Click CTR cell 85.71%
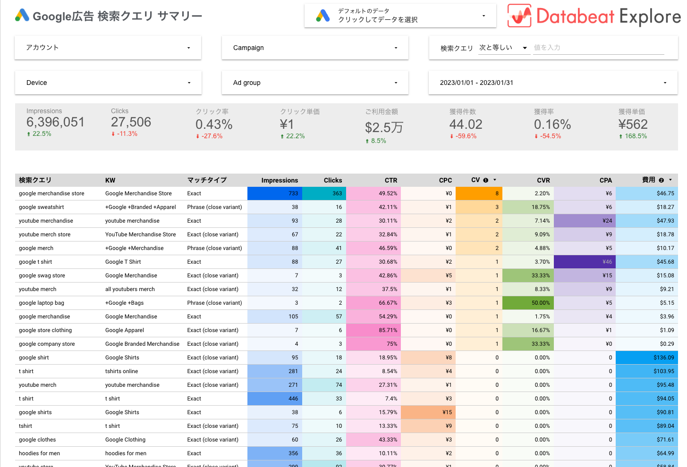687x467 pixels. pos(373,330)
